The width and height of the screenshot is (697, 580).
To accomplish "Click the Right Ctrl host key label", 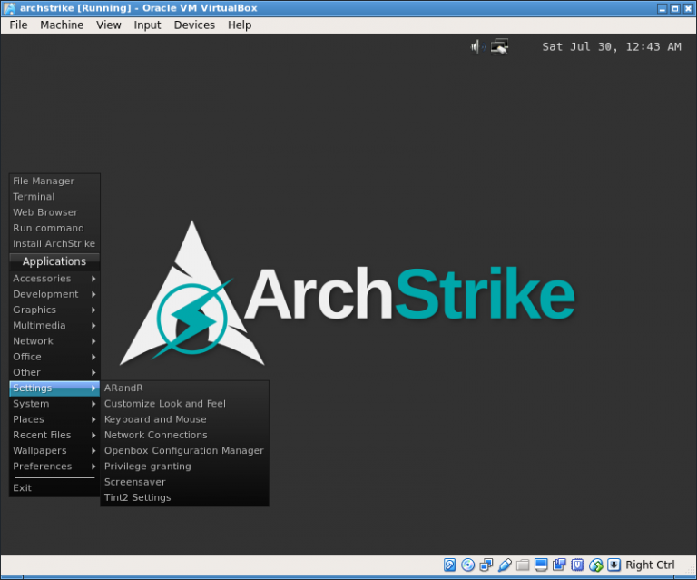I will (650, 565).
